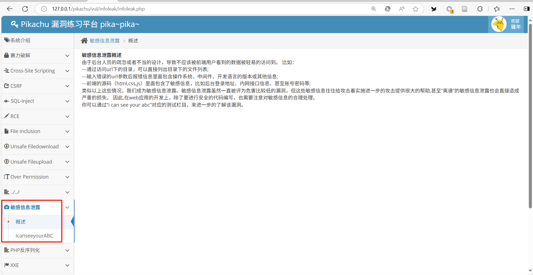This screenshot has height=275, width=533.
Task: Click the page vertical scrollbar
Action: (x=530, y=116)
